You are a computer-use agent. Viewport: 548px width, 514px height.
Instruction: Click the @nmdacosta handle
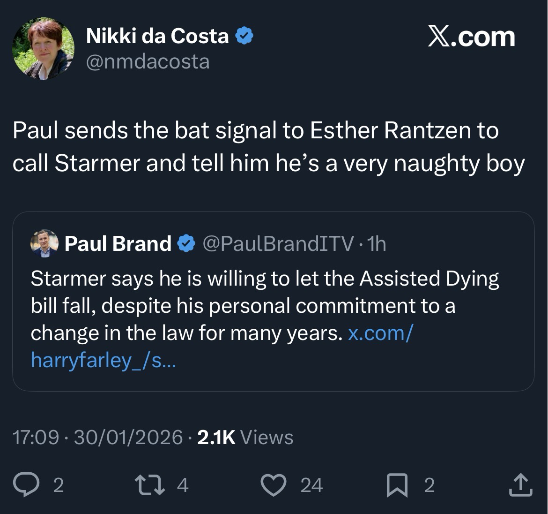point(148,62)
